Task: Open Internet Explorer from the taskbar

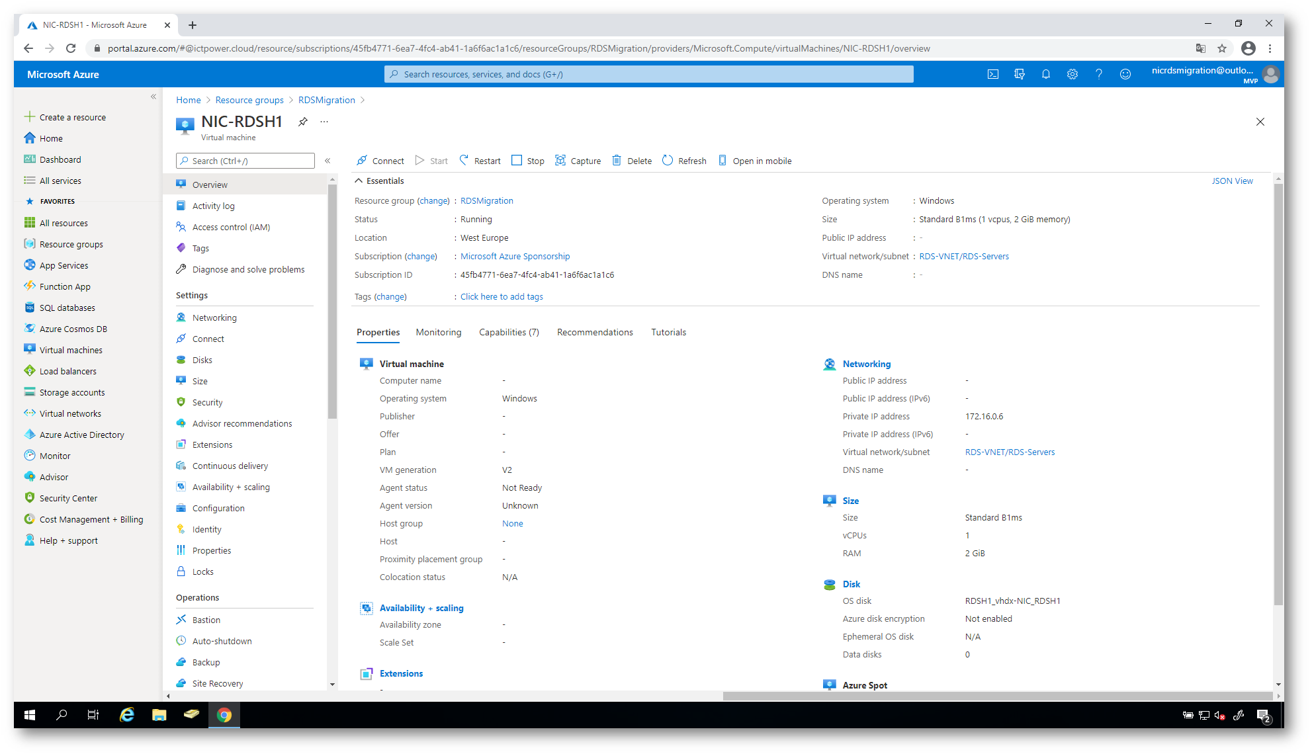Action: [126, 715]
